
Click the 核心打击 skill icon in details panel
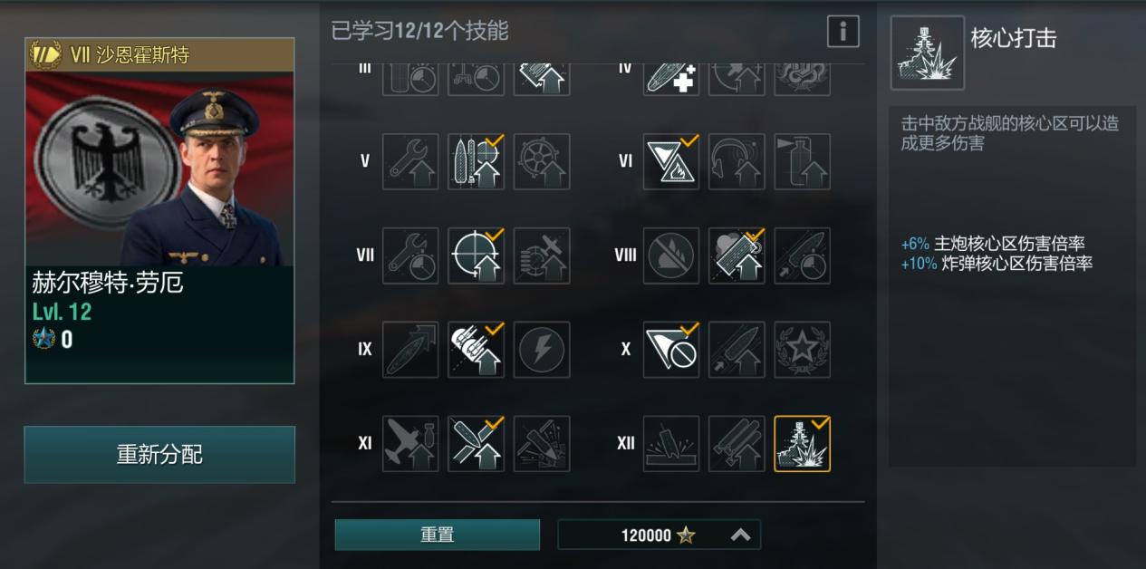(x=928, y=53)
